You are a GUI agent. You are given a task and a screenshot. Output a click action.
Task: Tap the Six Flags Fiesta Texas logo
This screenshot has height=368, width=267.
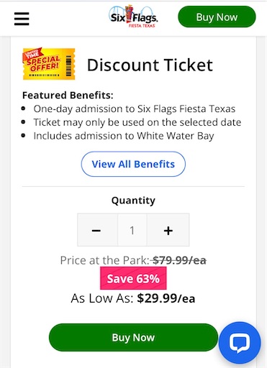point(133,17)
